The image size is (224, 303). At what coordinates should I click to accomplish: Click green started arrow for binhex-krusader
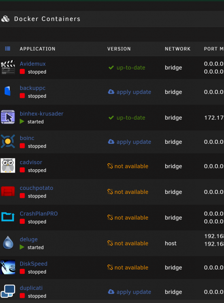click(22, 122)
